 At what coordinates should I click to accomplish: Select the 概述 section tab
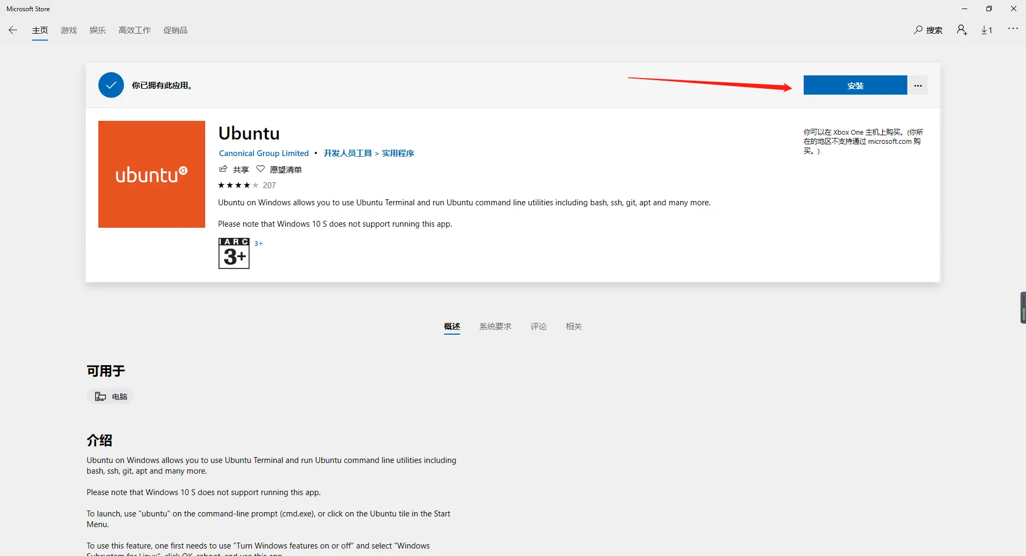tap(452, 326)
